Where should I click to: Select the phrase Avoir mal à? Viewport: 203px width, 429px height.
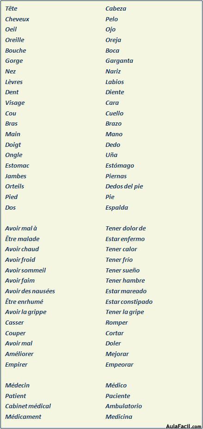point(21,228)
